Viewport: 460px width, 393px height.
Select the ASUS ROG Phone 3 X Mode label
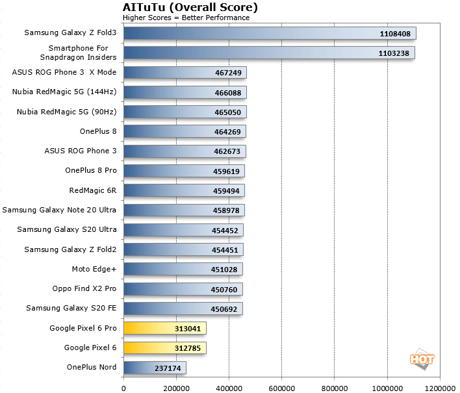click(64, 72)
